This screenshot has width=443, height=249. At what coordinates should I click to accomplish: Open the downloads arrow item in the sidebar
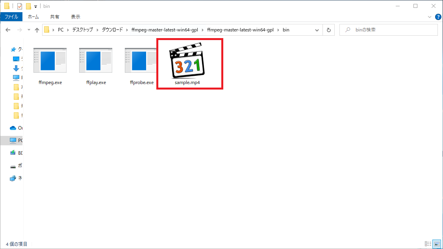(x=16, y=68)
